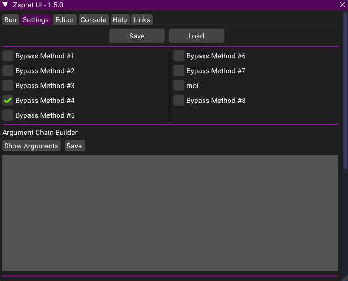Click the vertical scrollbar on the right
Viewport: 348px width, 281px height.
tap(345, 90)
